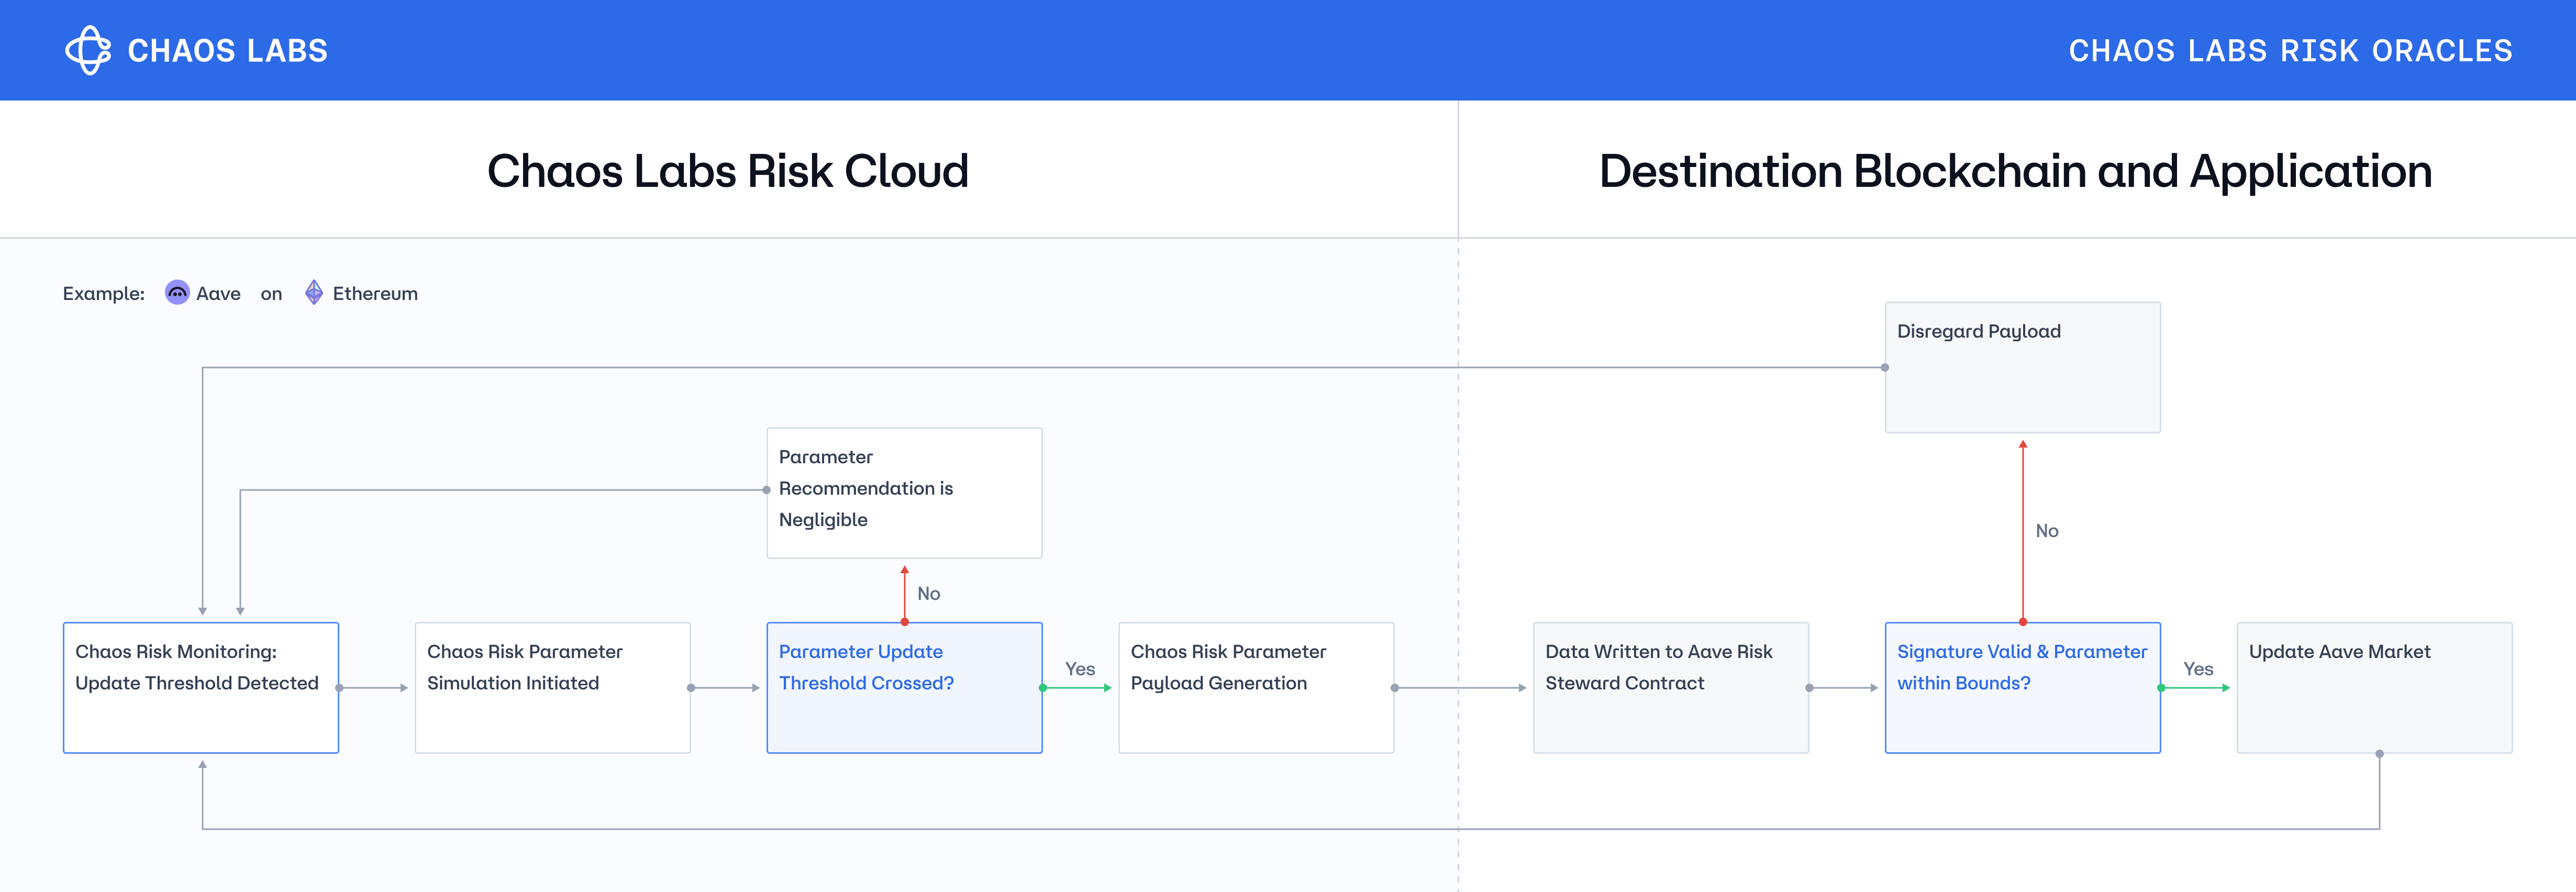Select the Disregard Payload box
Screen dimensions: 2576x892
click(x=2023, y=367)
